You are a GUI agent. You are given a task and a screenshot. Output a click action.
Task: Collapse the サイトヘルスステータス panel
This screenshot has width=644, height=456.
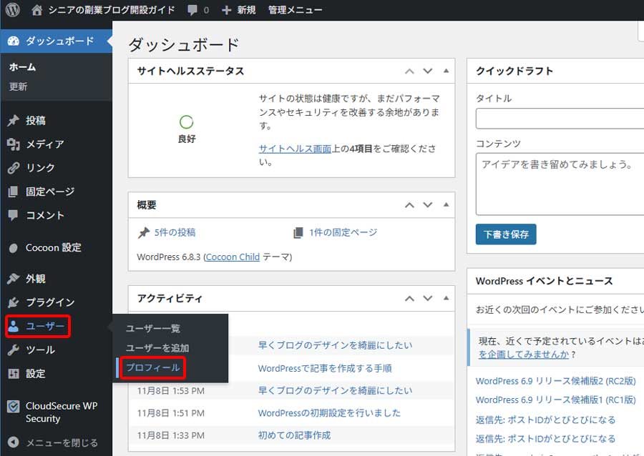click(446, 71)
